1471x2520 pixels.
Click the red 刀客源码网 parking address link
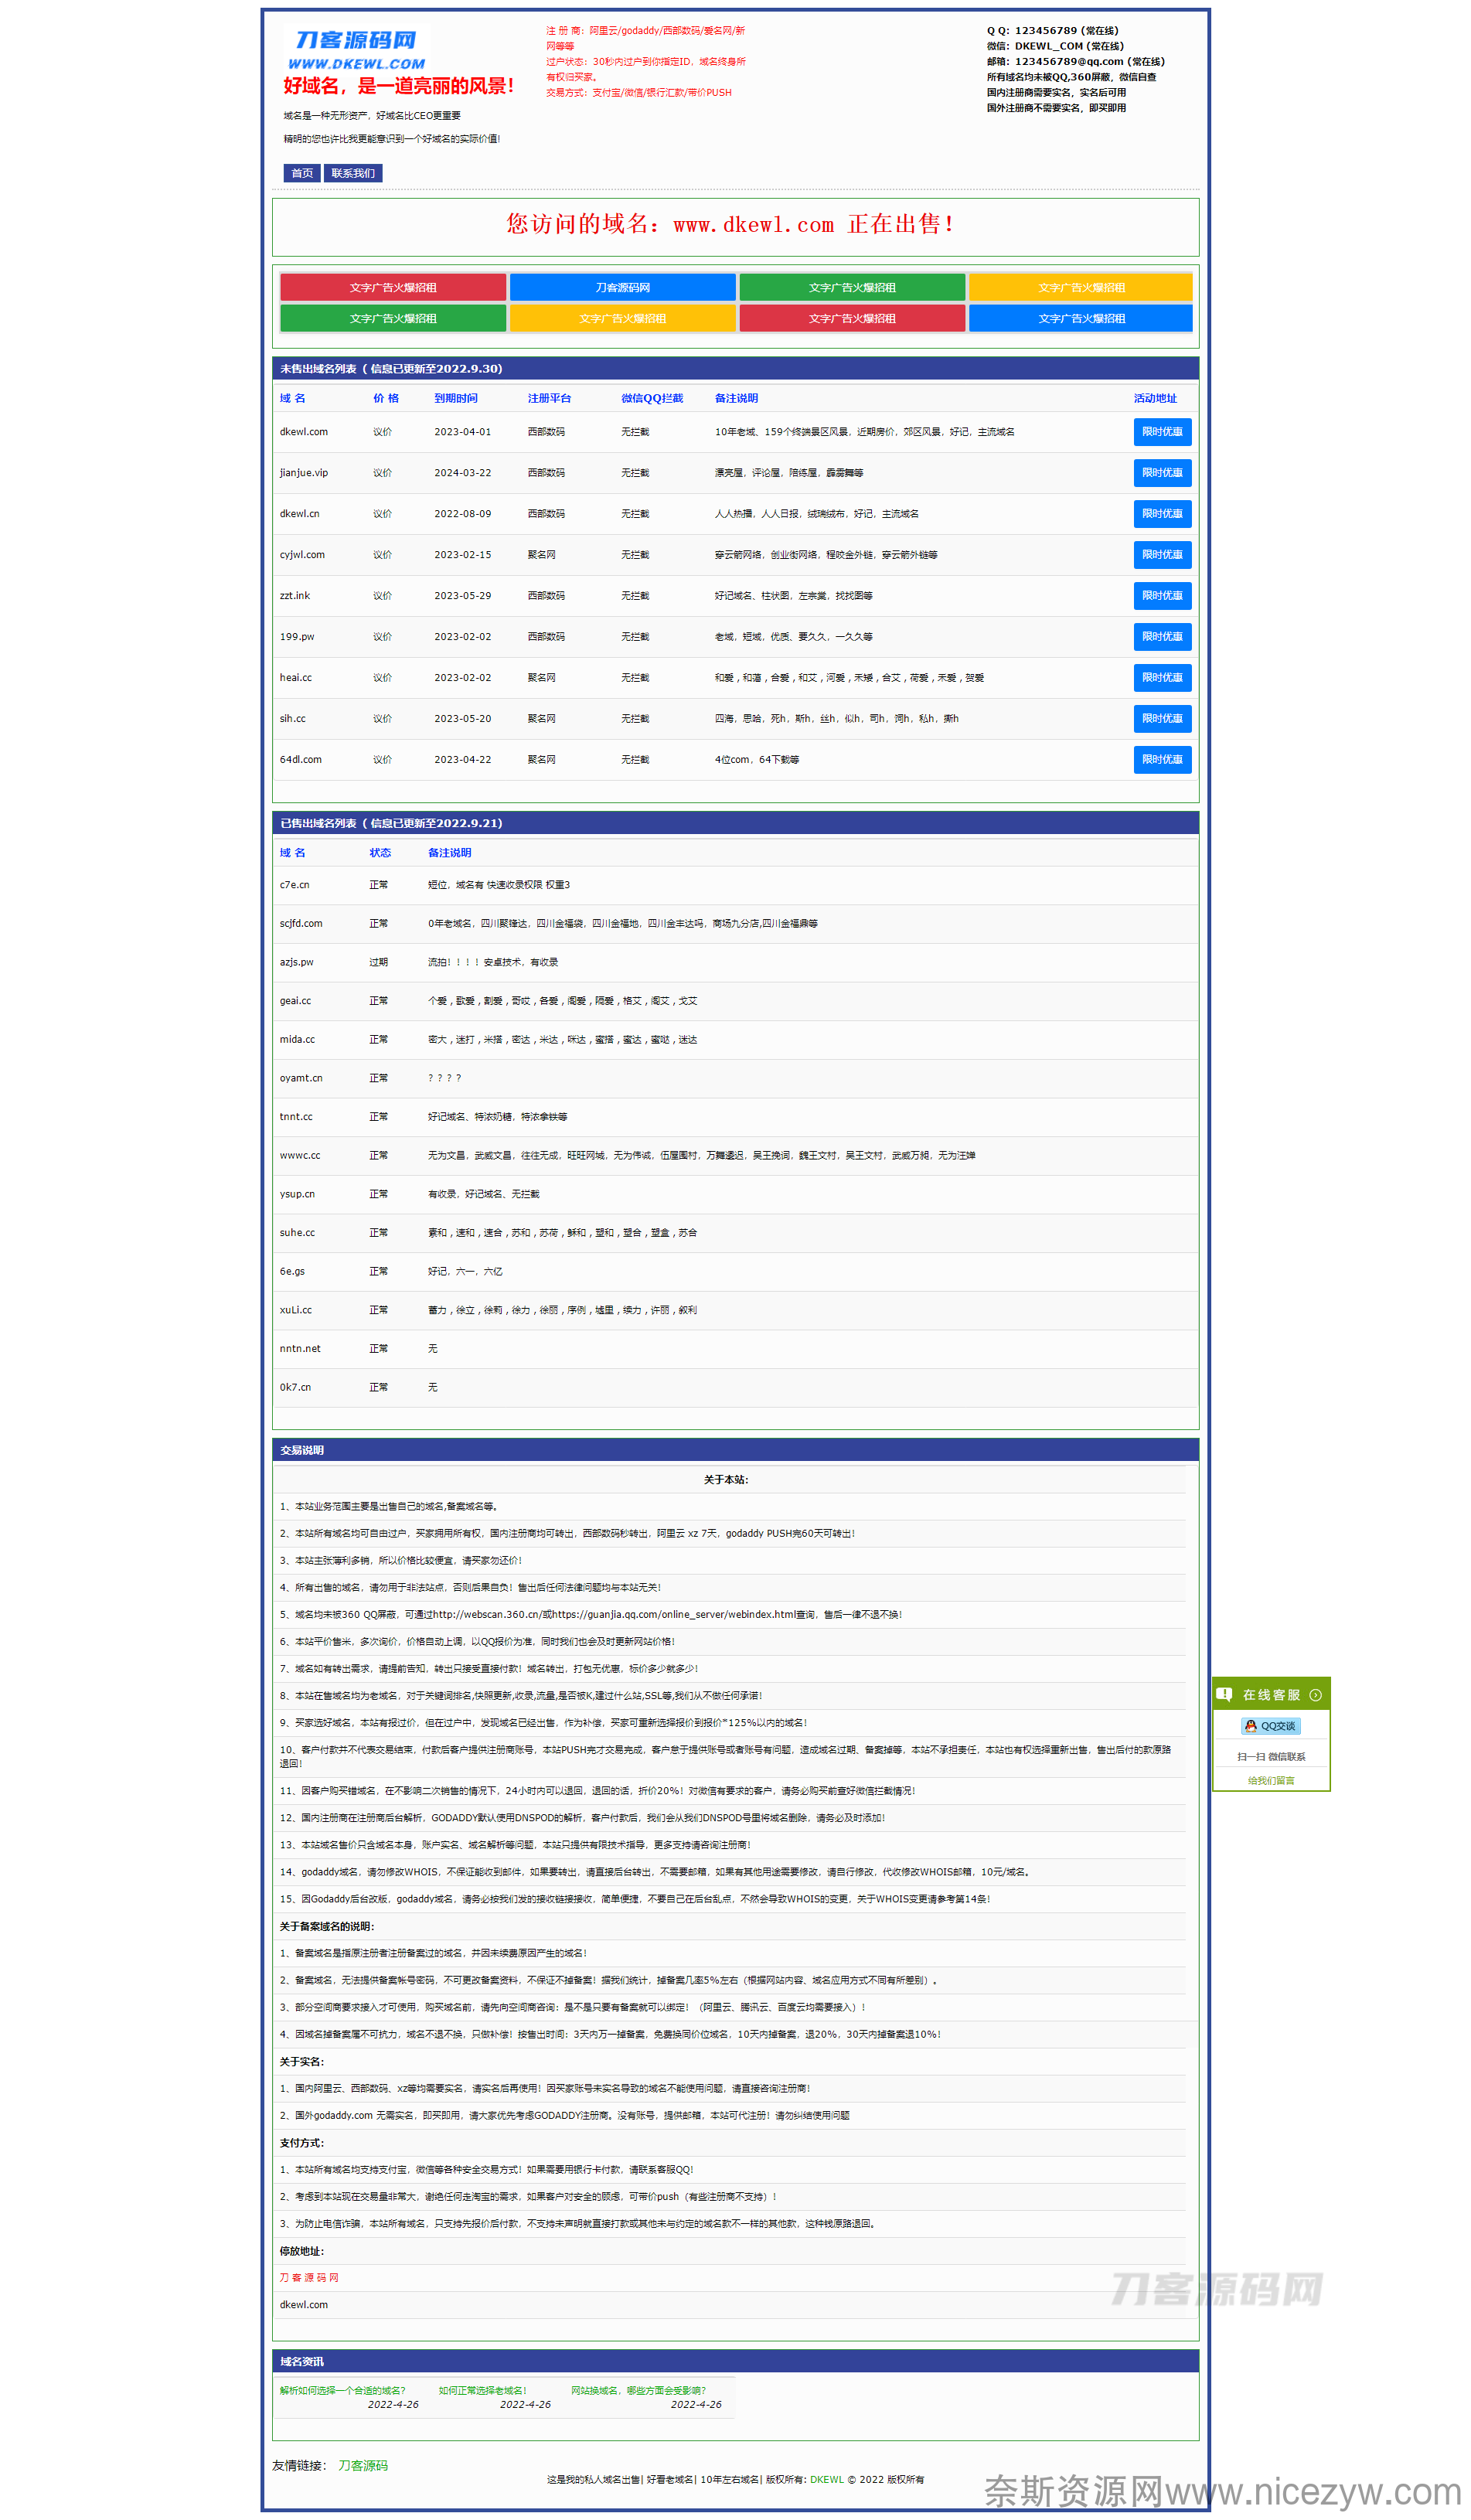coord(309,2278)
